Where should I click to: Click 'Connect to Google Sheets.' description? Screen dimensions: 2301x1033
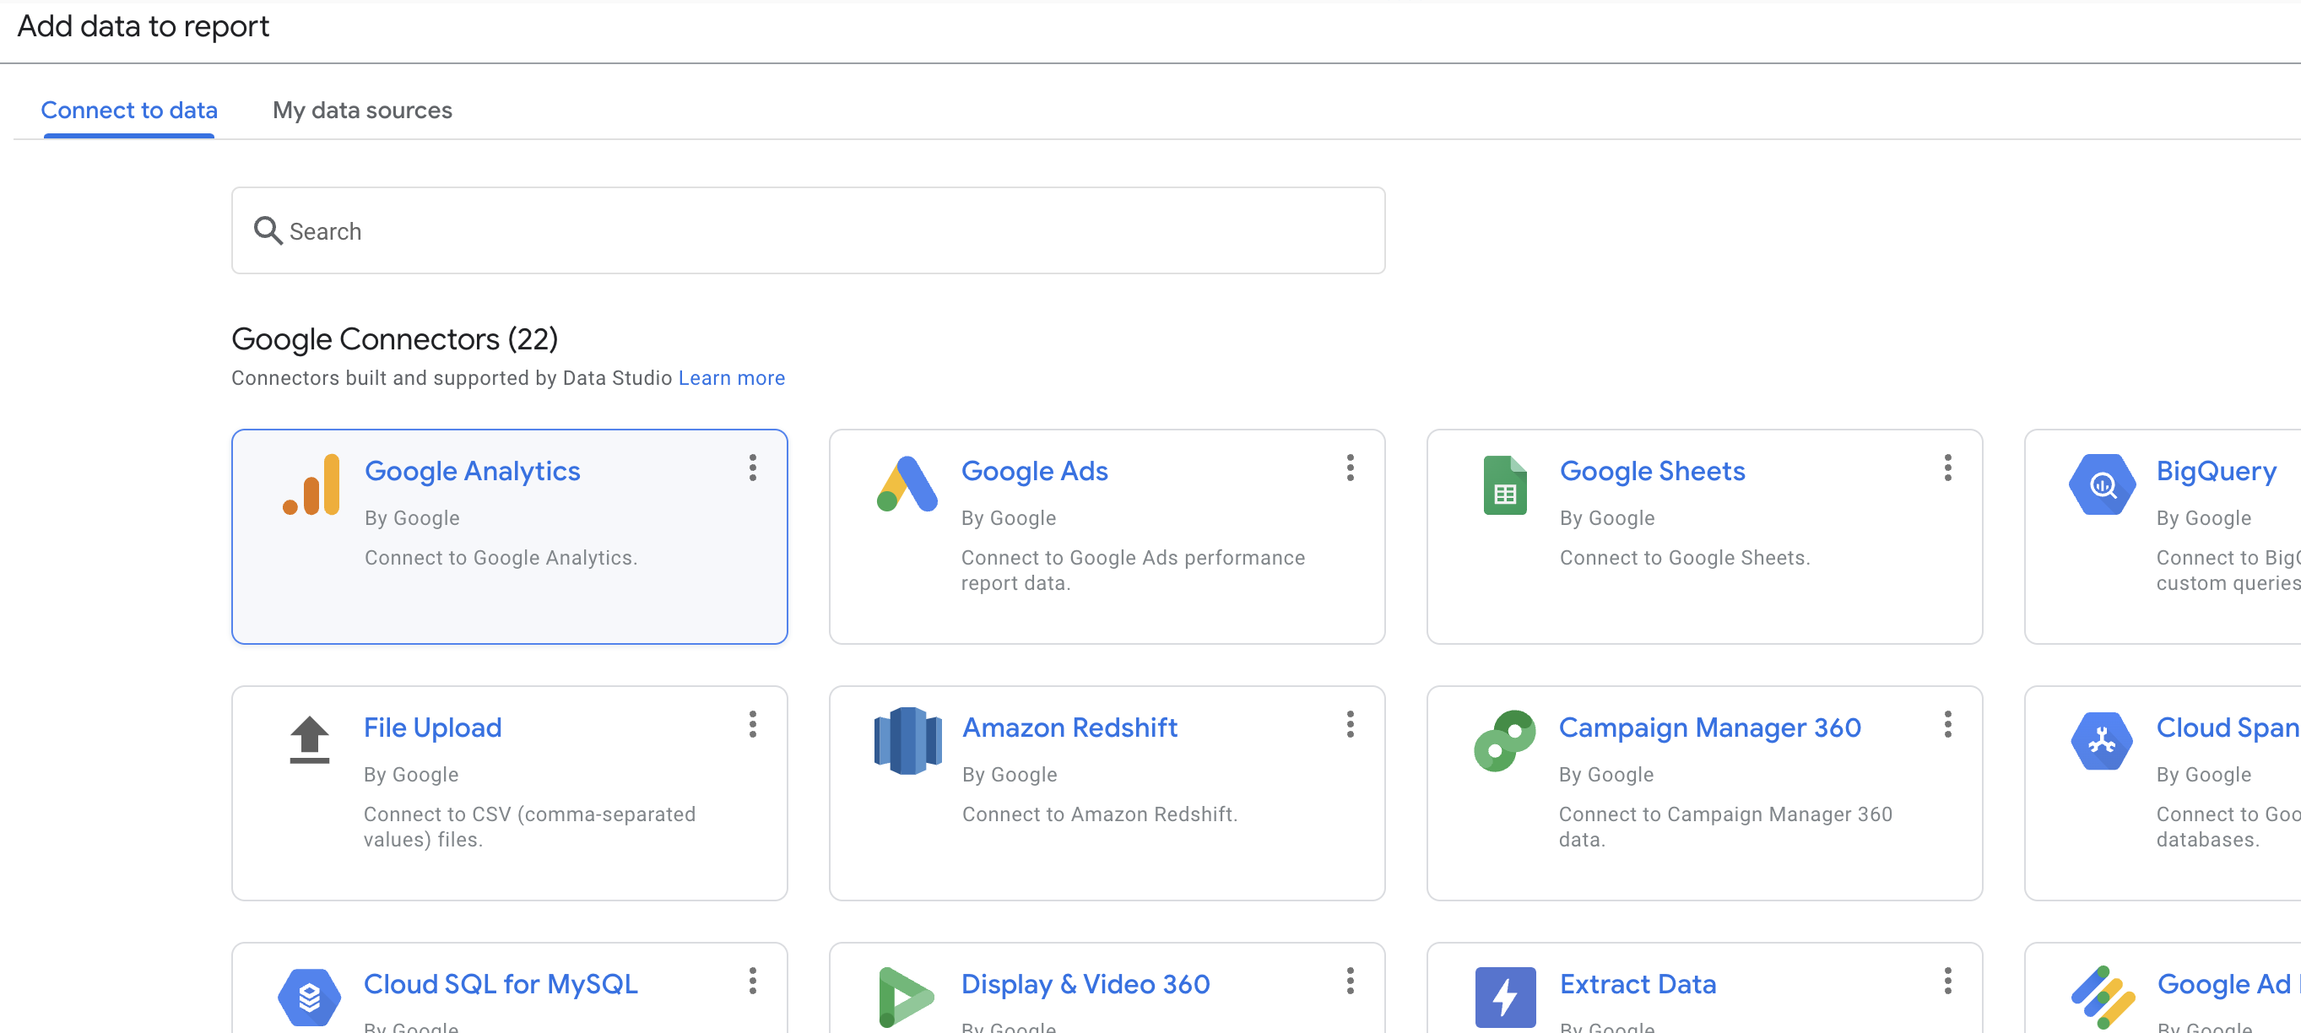1685,557
